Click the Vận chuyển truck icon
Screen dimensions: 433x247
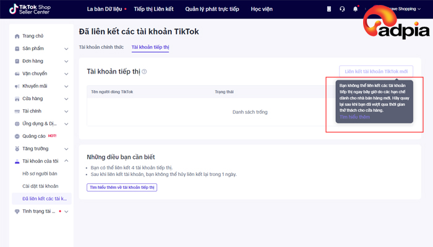pyautogui.click(x=17, y=74)
